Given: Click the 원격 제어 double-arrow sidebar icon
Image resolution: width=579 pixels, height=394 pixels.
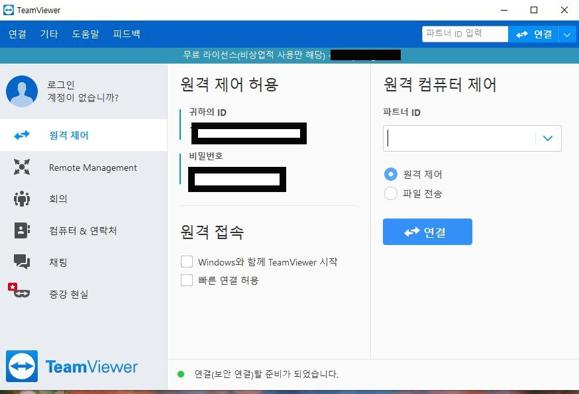Looking at the screenshot, I should click(x=22, y=135).
